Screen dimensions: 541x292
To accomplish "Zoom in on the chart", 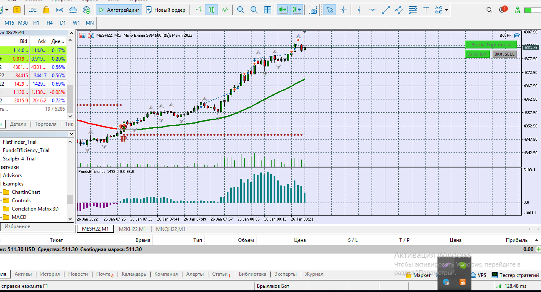I will click(x=241, y=10).
